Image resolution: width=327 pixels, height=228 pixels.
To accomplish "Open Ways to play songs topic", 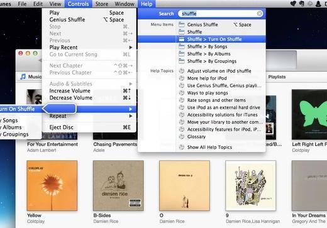I will point(221,93).
